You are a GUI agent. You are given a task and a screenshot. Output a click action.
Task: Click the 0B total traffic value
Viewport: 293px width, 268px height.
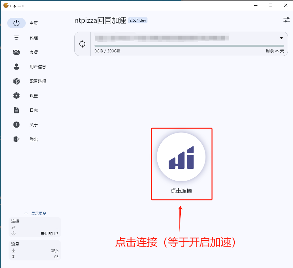[x=56, y=256]
